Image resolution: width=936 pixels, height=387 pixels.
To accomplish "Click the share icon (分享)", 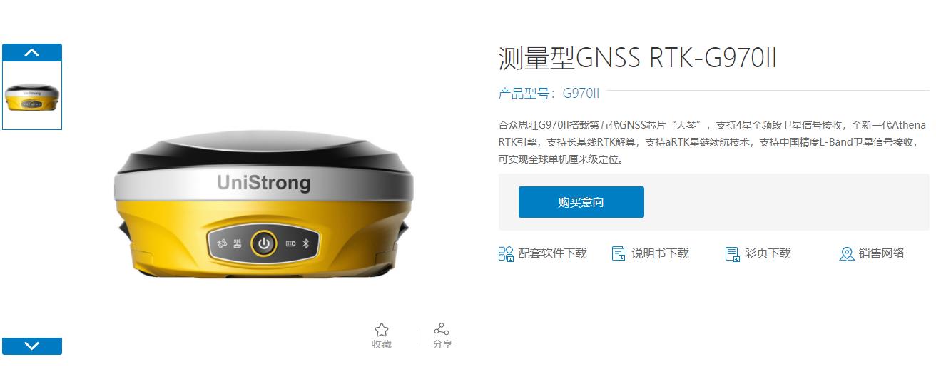I will tap(442, 329).
